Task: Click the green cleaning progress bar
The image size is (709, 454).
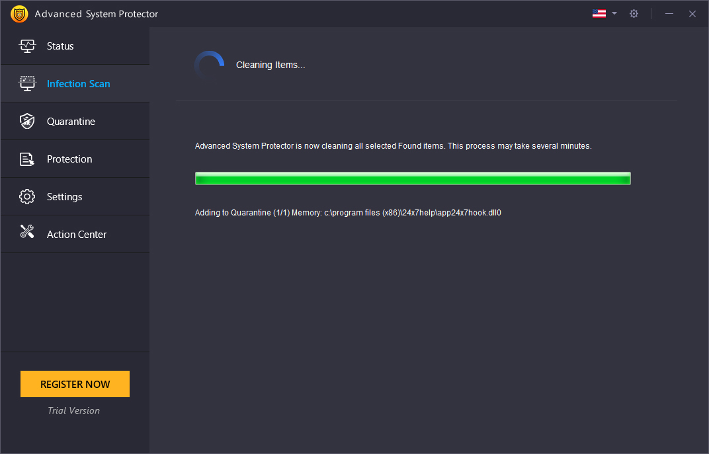Action: point(413,178)
